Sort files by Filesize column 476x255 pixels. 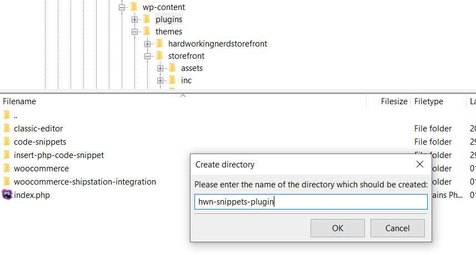click(394, 101)
